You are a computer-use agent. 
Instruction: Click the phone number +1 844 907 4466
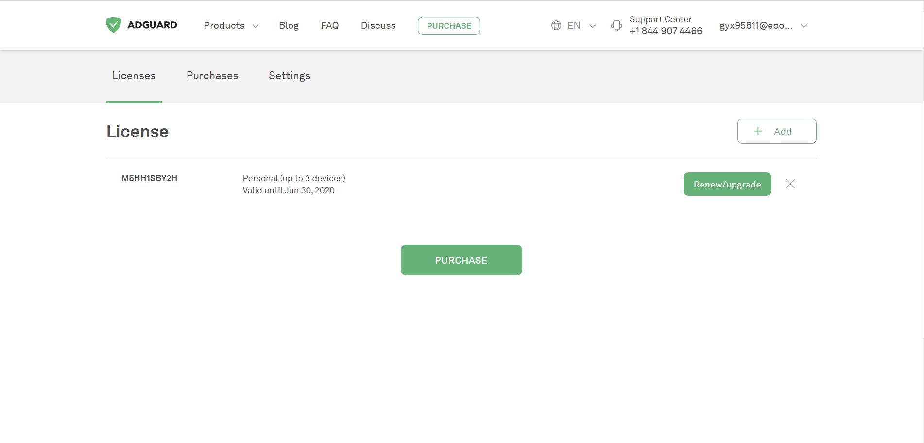pos(666,31)
